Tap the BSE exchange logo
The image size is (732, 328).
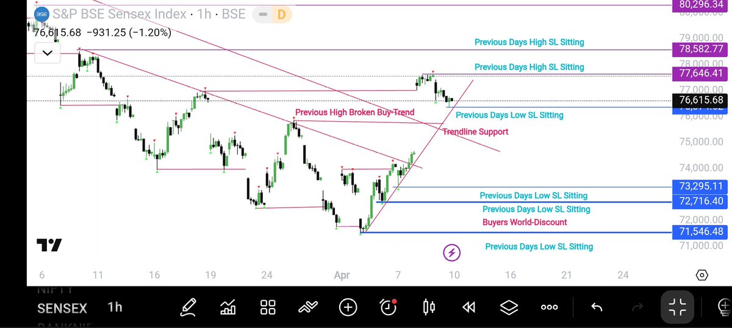(x=41, y=13)
